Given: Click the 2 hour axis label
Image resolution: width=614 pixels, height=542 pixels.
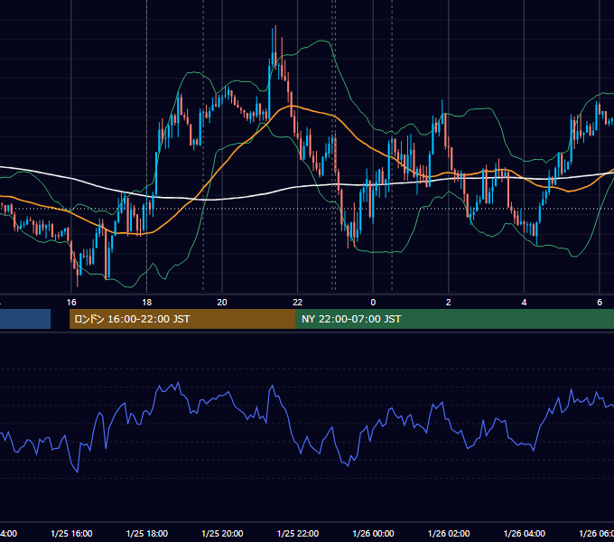Looking at the screenshot, I should click(449, 303).
